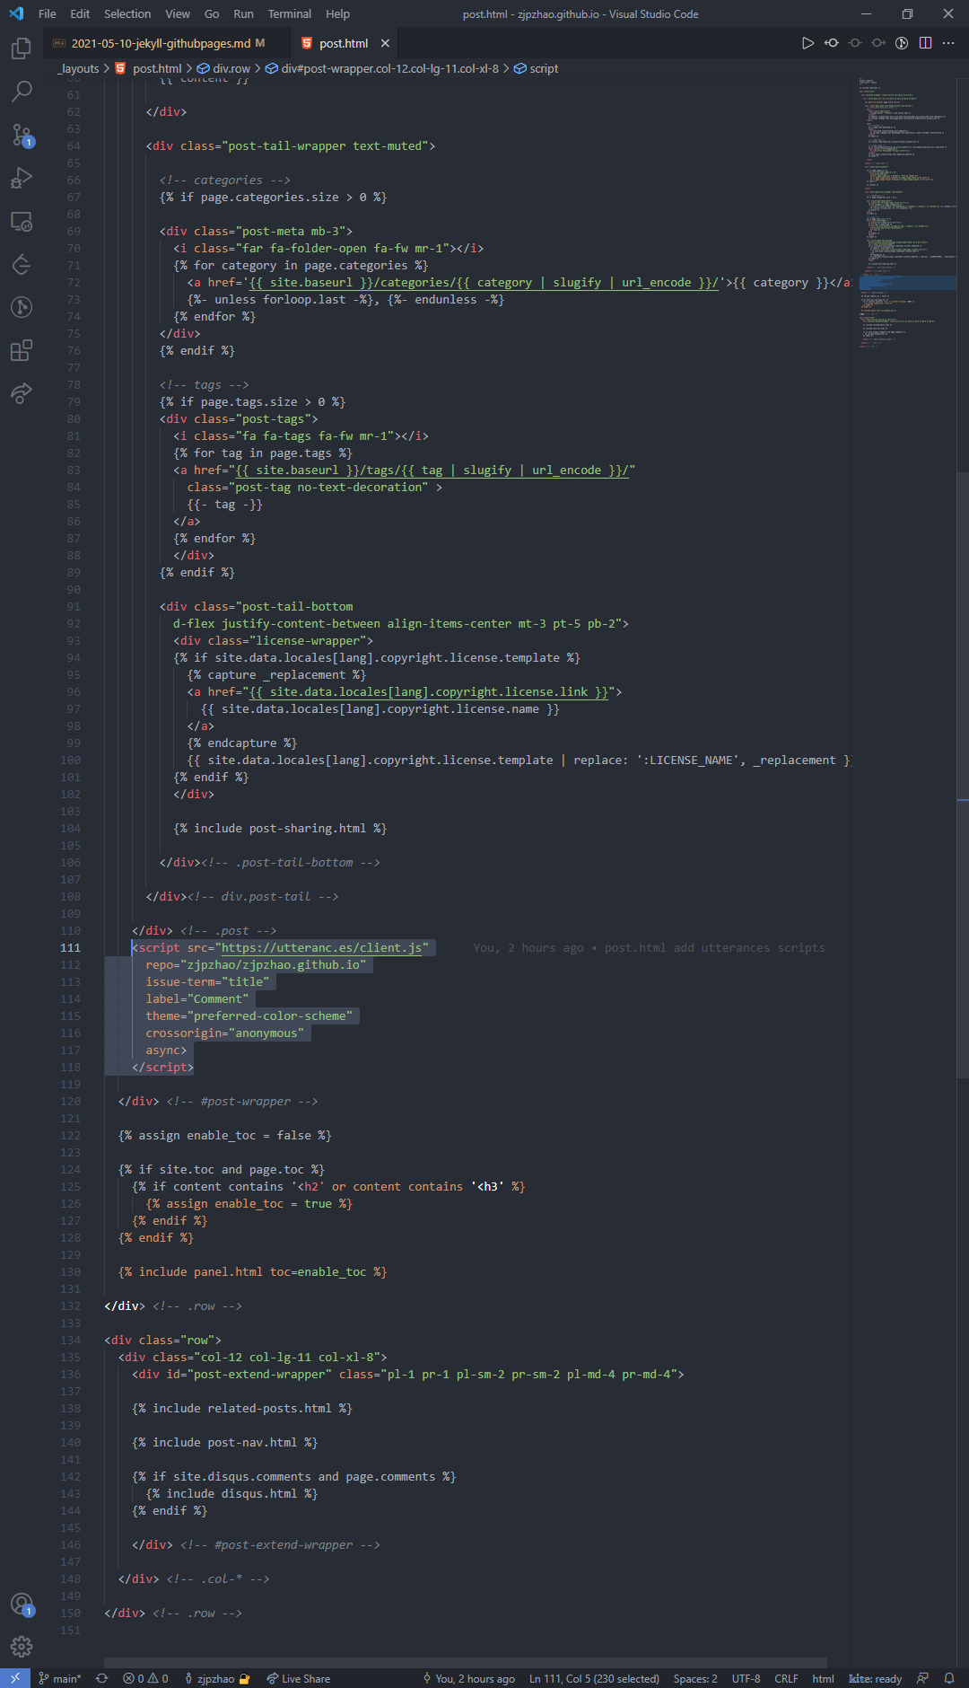Open post.html breadcrumb dropdown
This screenshot has height=1688, width=969.
coord(149,68)
